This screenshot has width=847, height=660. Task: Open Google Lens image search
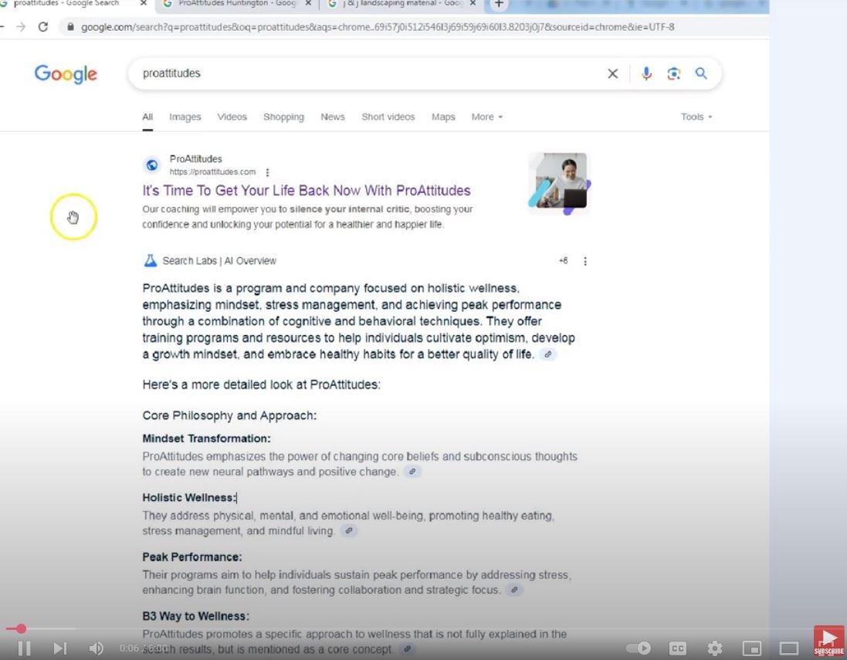[x=673, y=73]
